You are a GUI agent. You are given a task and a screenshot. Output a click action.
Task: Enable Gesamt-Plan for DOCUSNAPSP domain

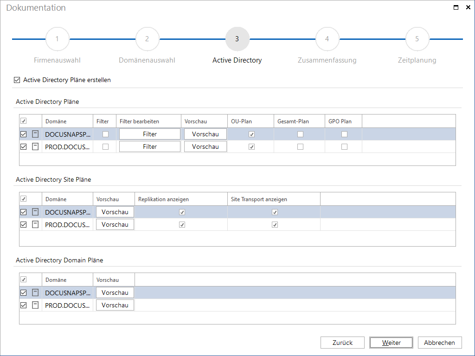click(x=300, y=134)
